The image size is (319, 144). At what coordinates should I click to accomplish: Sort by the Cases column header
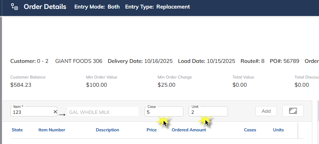(250, 130)
